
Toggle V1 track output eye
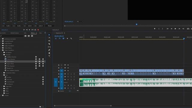[68, 71]
